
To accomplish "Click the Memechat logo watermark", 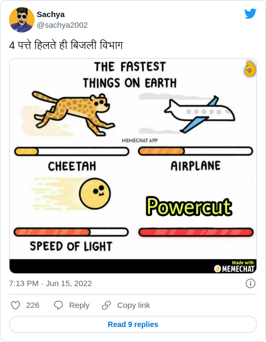I will coord(234,266).
